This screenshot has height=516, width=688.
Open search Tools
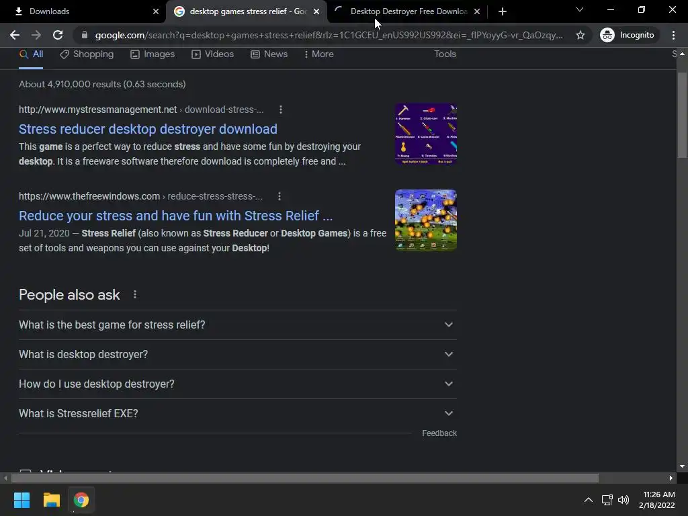pos(445,54)
